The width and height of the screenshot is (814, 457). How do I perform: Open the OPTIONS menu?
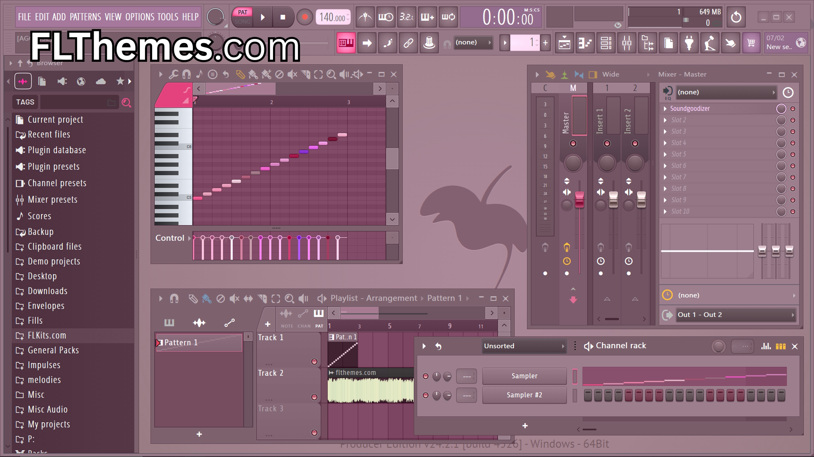pos(140,17)
